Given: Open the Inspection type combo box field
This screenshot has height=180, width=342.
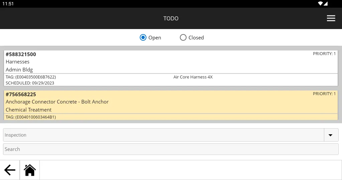Looking at the screenshot, I should coord(163,135).
